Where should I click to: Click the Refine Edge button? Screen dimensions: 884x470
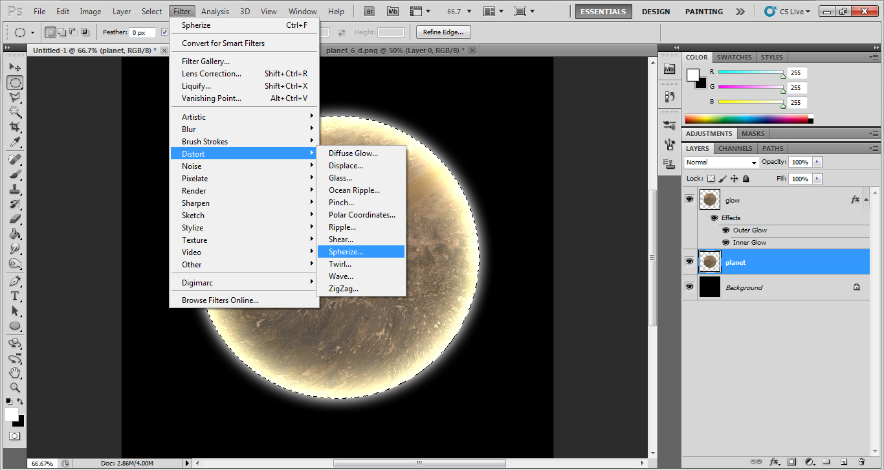[443, 32]
